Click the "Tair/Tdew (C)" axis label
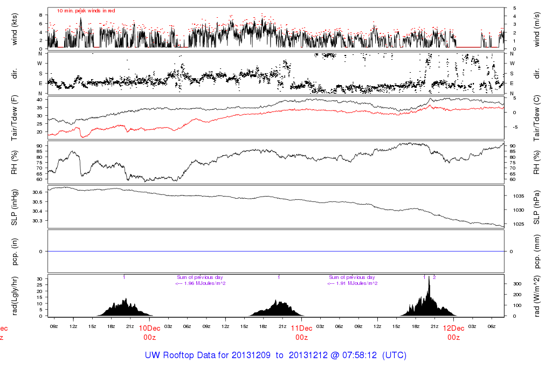 (536, 118)
